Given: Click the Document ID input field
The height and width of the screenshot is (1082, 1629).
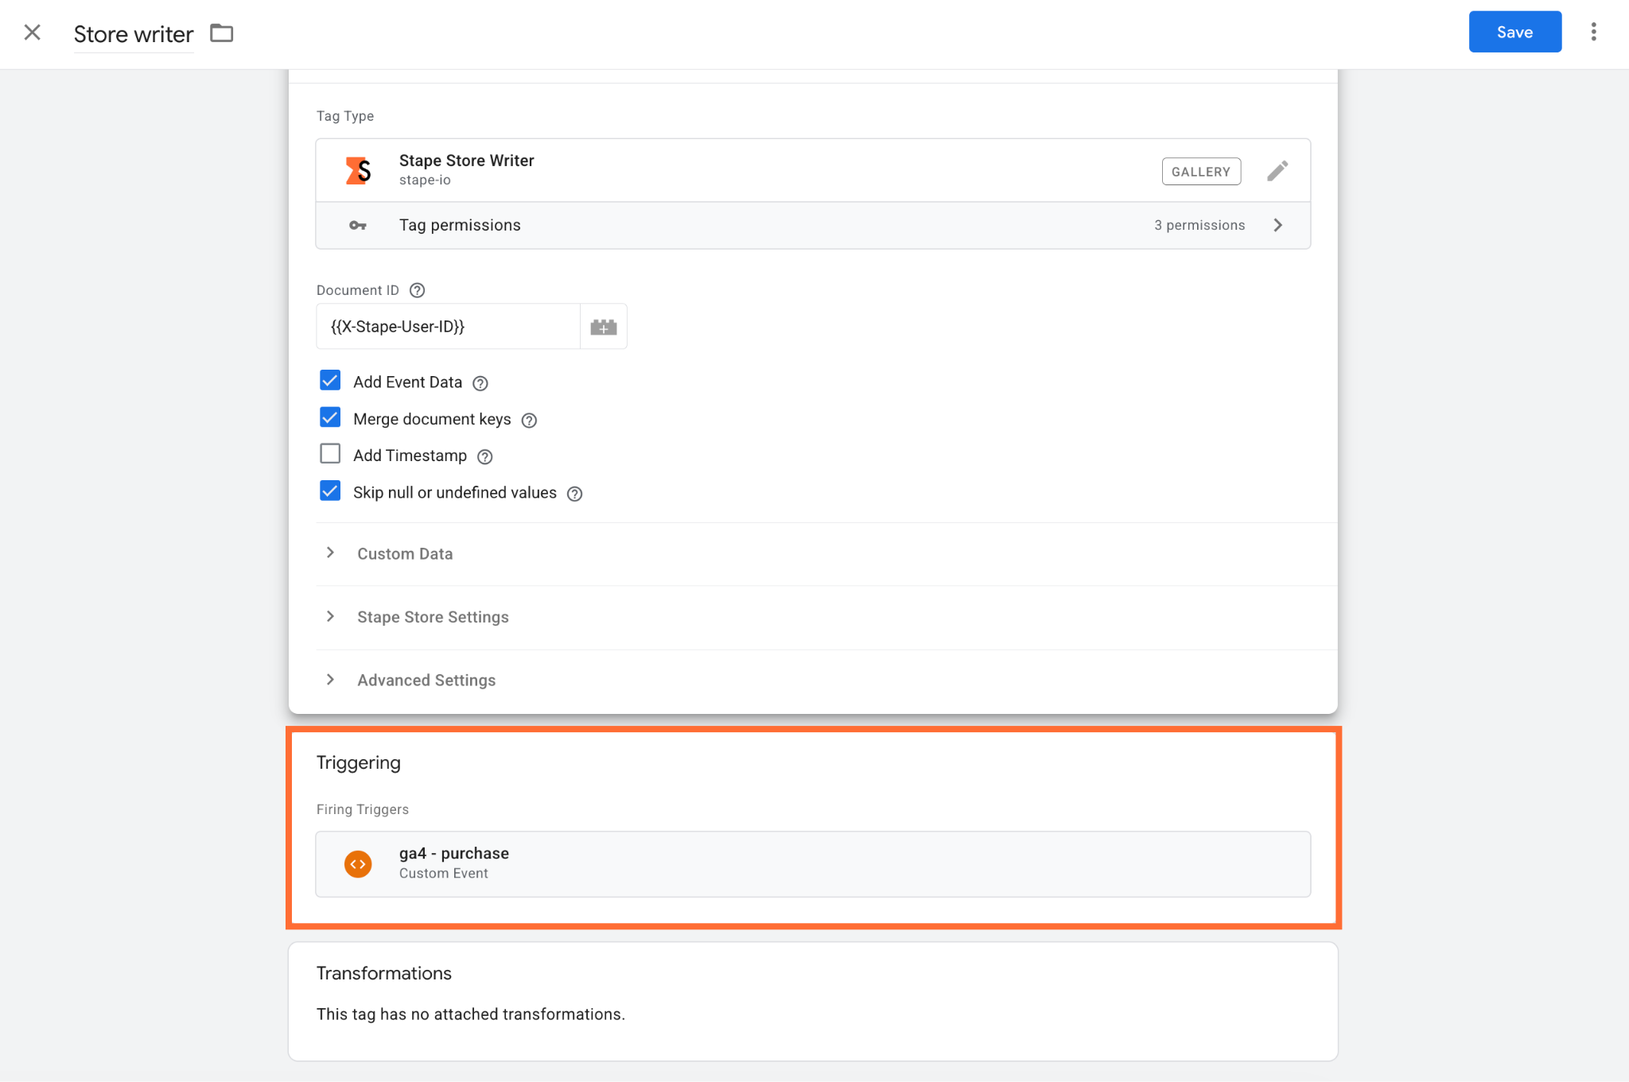Looking at the screenshot, I should coord(449,327).
